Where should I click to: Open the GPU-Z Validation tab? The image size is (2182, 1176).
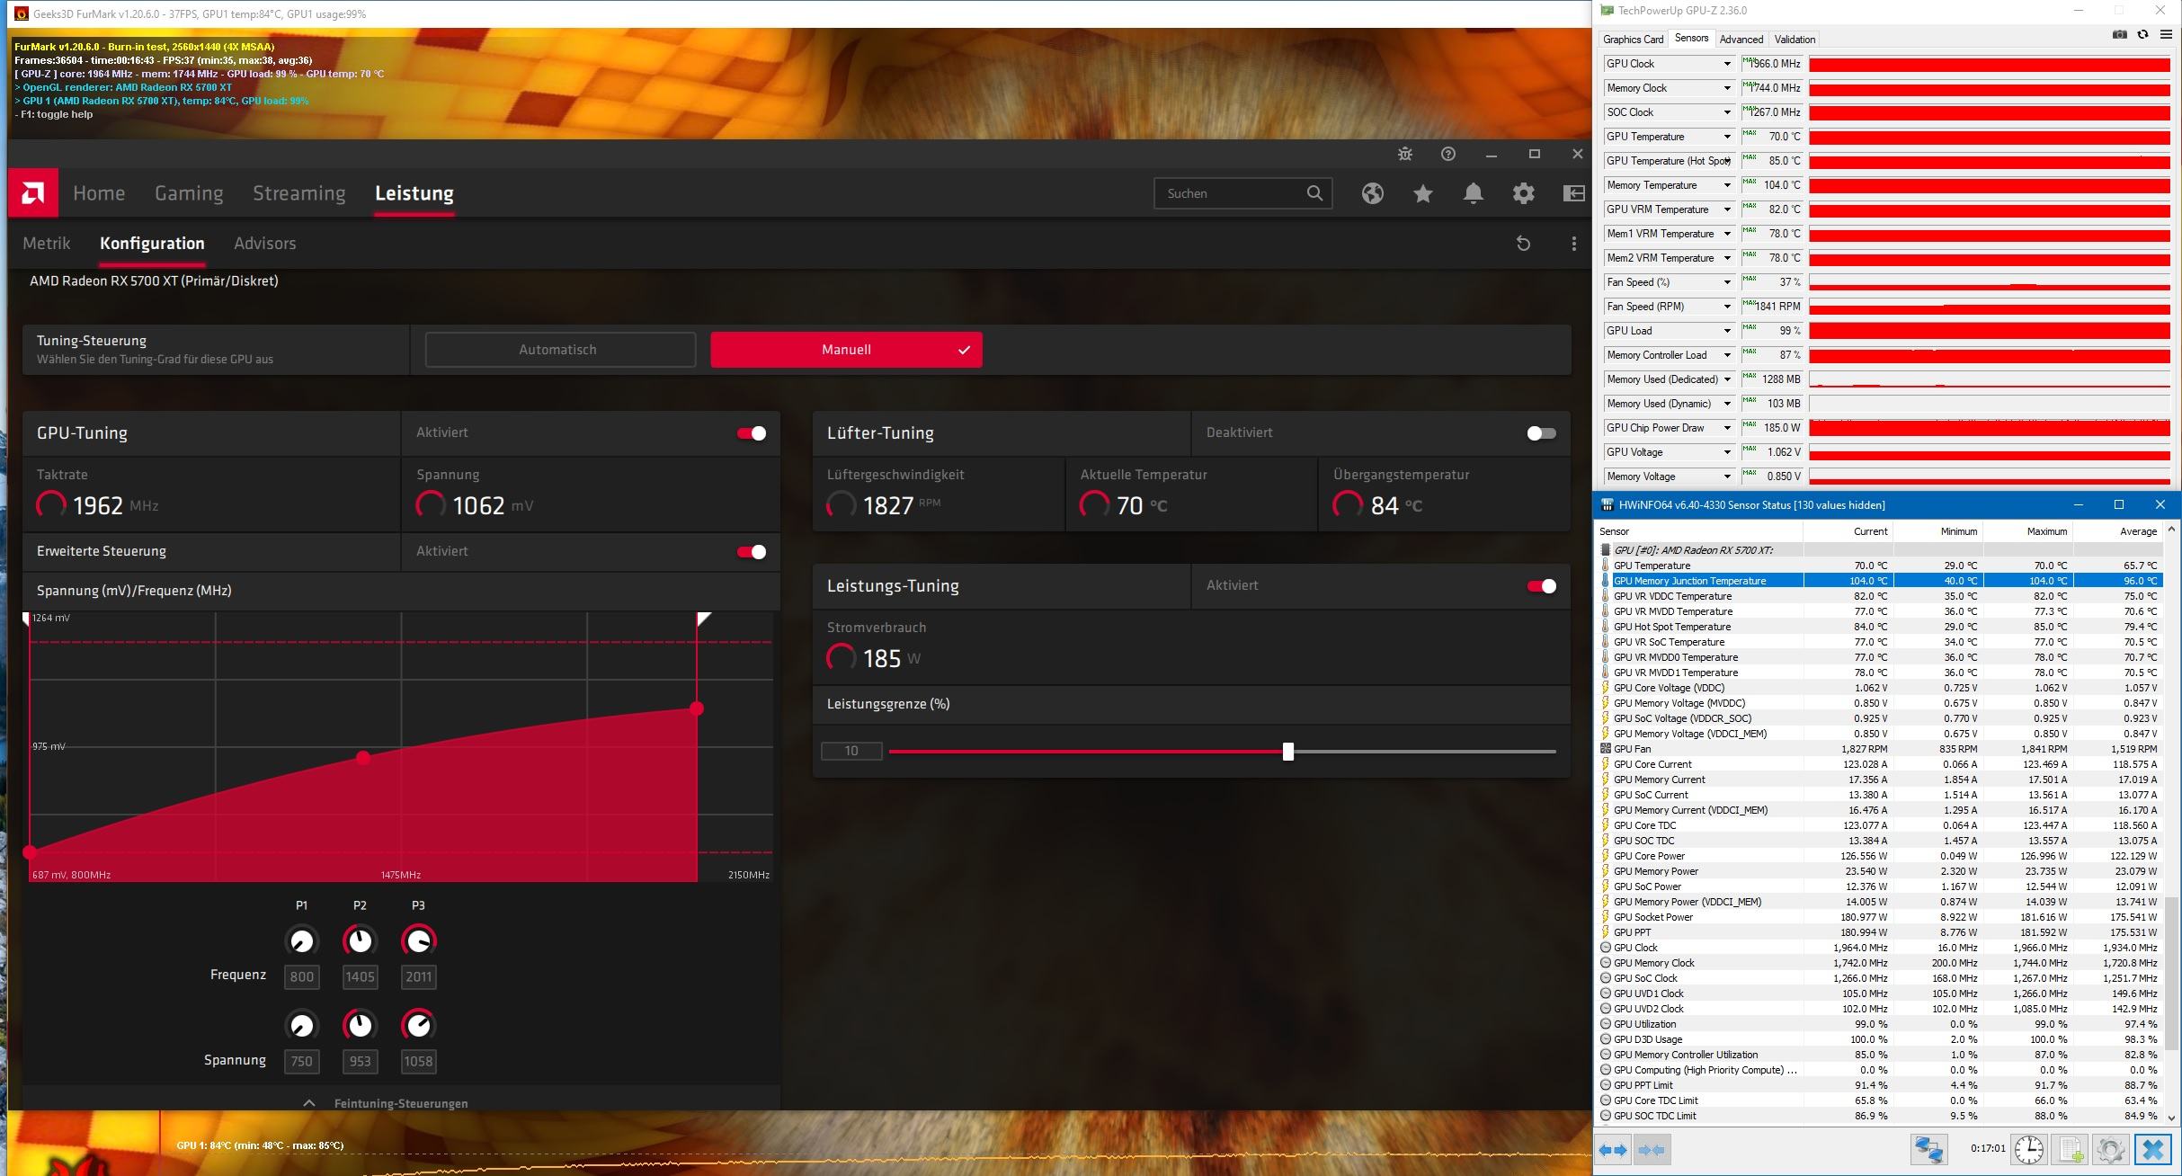click(x=1795, y=40)
